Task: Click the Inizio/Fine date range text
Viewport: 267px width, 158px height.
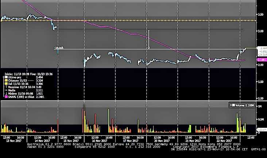Action: click(x=28, y=74)
